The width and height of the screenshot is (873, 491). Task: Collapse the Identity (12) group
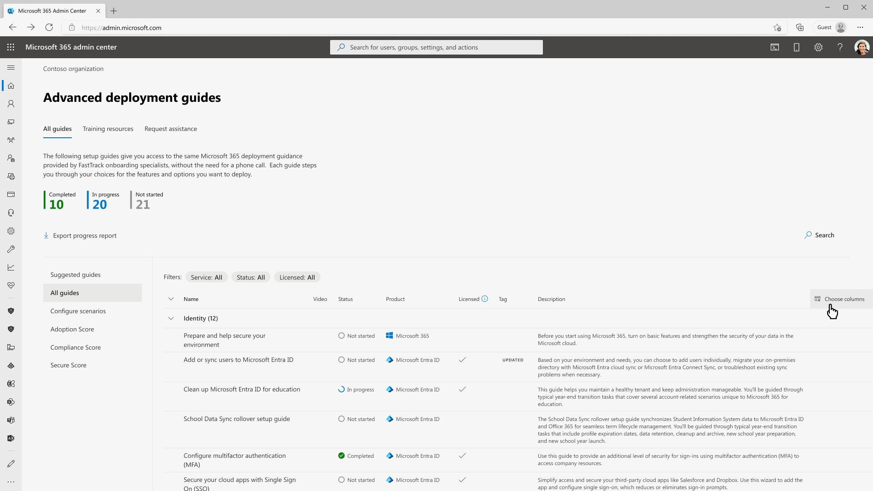pyautogui.click(x=171, y=319)
